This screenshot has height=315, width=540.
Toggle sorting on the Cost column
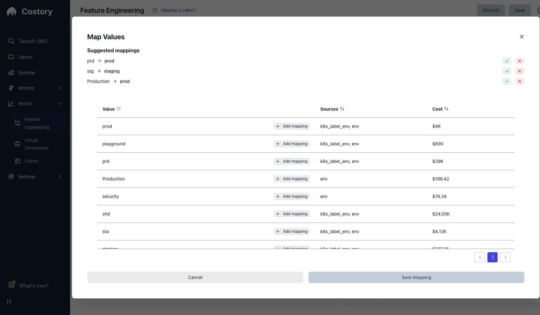tap(447, 109)
